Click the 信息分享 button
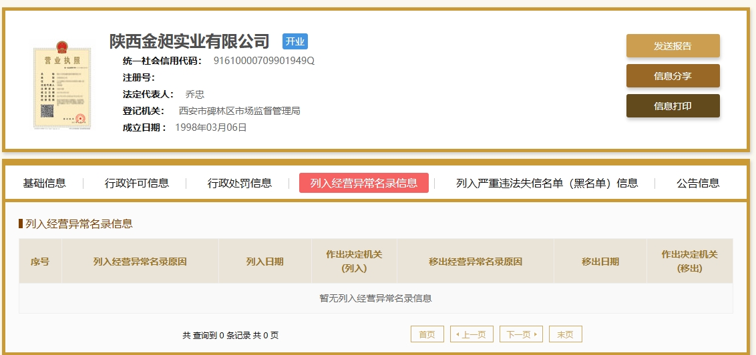Viewport: 756px width, 355px height. click(673, 75)
